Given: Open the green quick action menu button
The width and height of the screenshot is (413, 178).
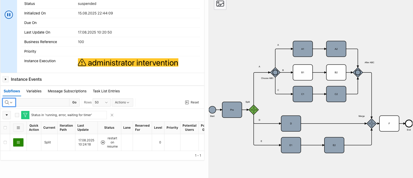Looking at the screenshot, I should pyautogui.click(x=18, y=142).
